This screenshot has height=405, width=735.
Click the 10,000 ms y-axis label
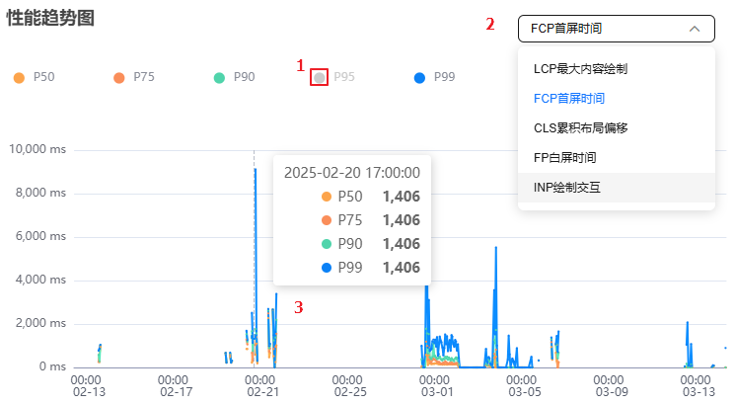[x=37, y=149]
